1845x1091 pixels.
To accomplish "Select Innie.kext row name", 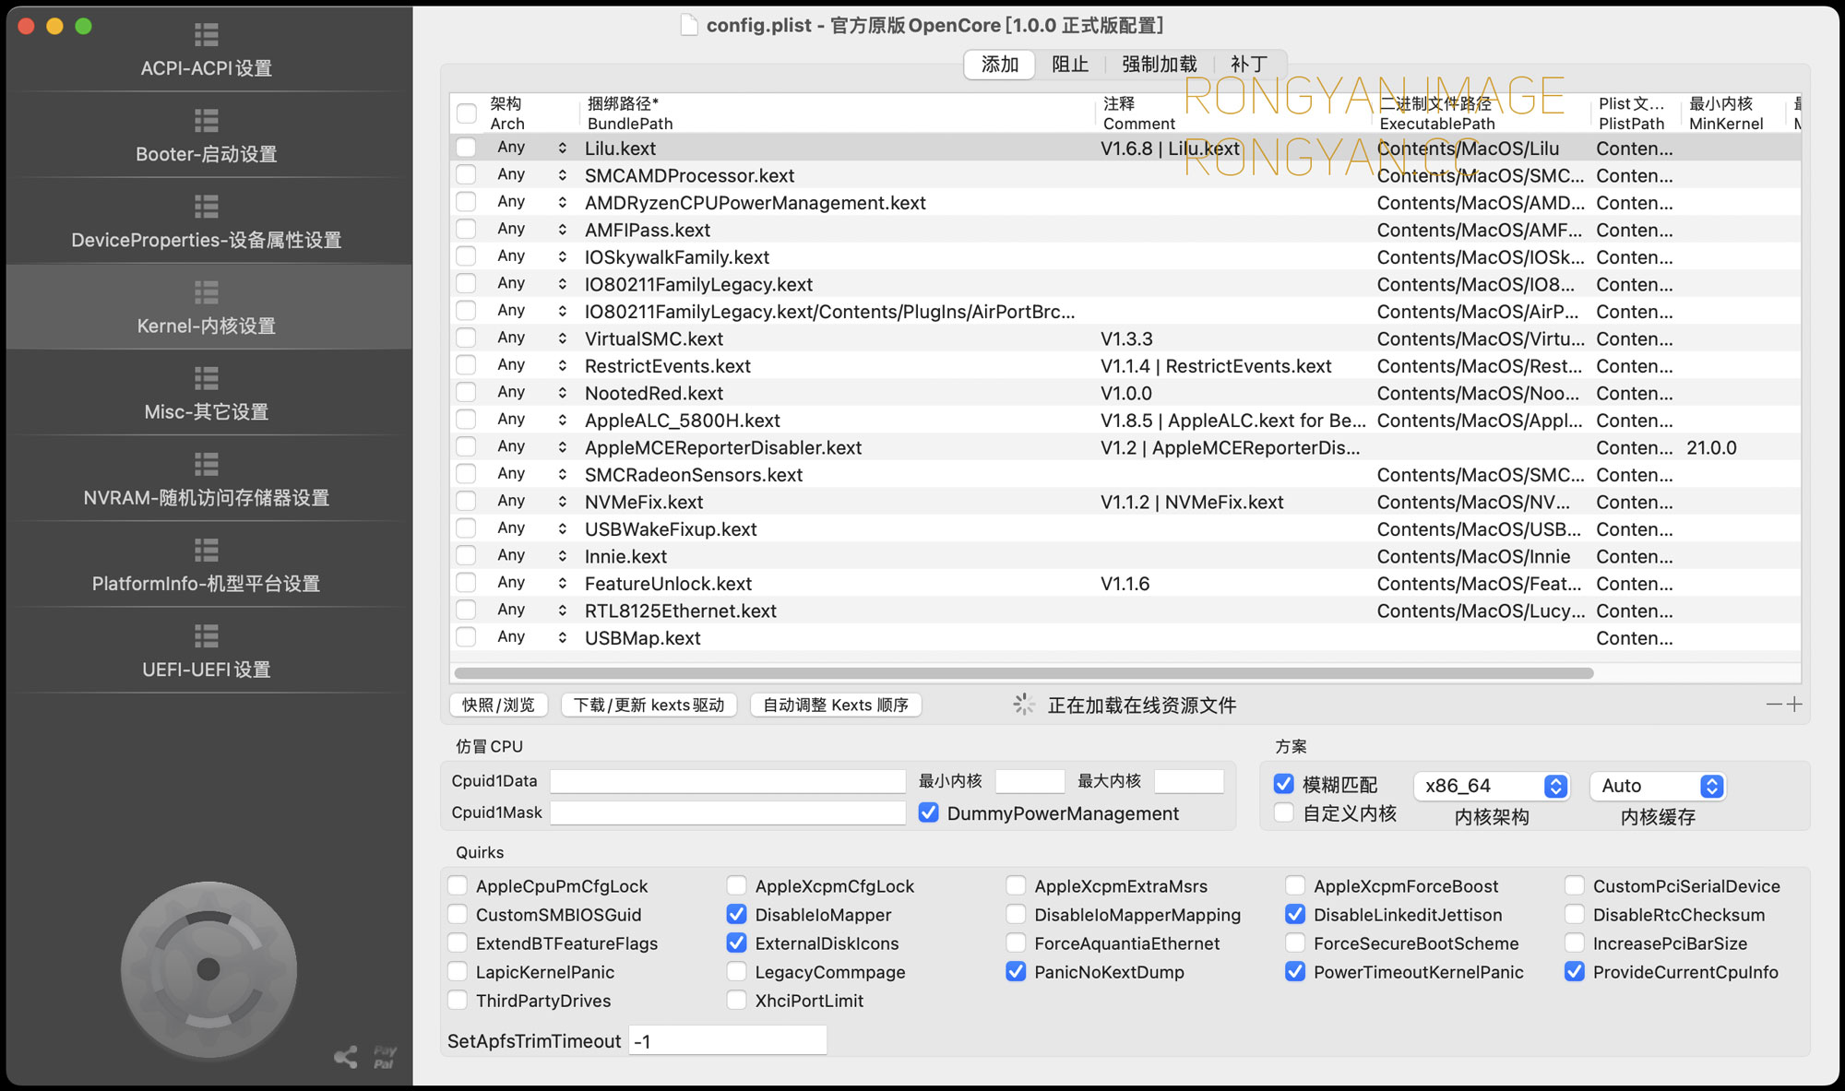I will point(625,556).
